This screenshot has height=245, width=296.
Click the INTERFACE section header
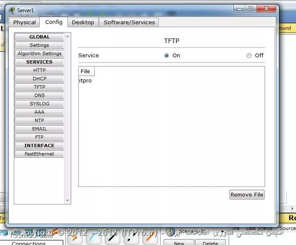click(39, 145)
